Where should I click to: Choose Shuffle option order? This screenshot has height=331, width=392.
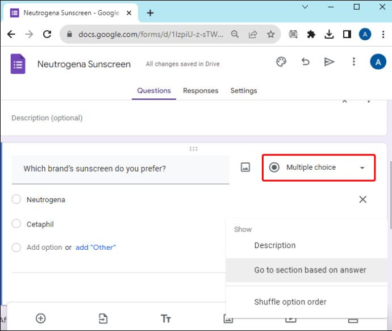pyautogui.click(x=307, y=302)
